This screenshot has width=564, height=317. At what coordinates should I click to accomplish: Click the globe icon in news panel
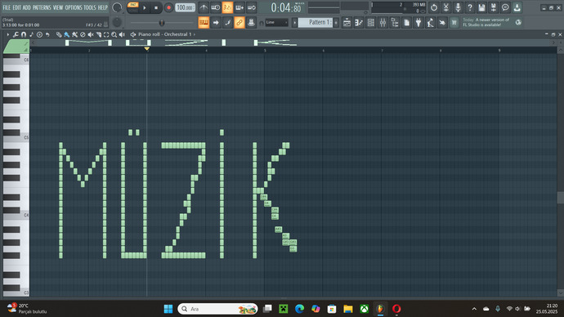tap(518, 22)
